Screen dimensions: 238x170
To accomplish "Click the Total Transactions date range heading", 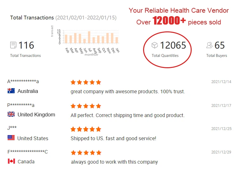I will point(63,17).
